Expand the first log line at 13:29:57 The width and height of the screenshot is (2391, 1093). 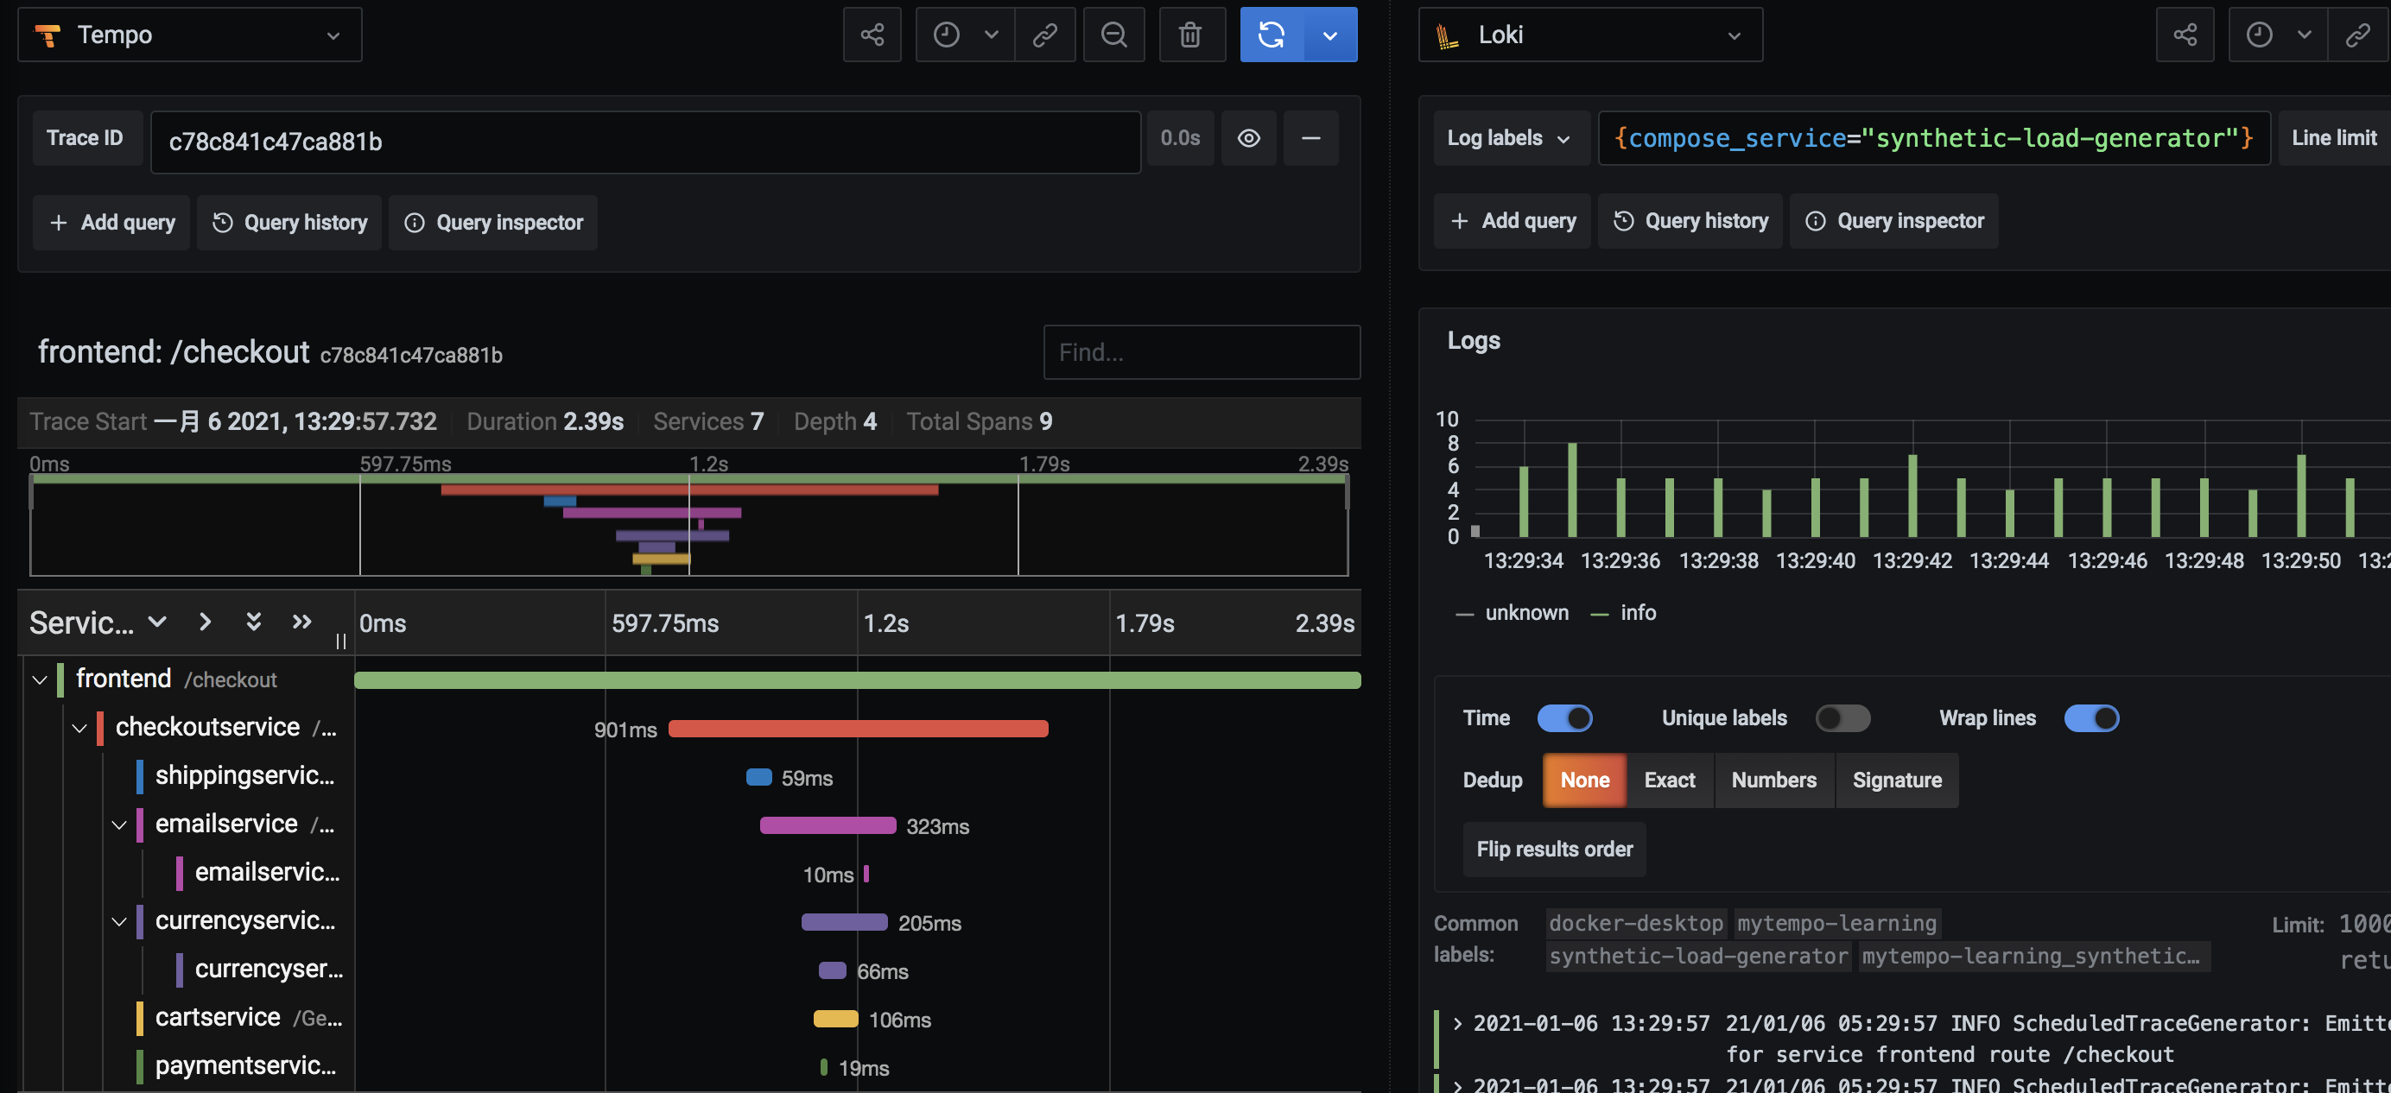1458,1023
